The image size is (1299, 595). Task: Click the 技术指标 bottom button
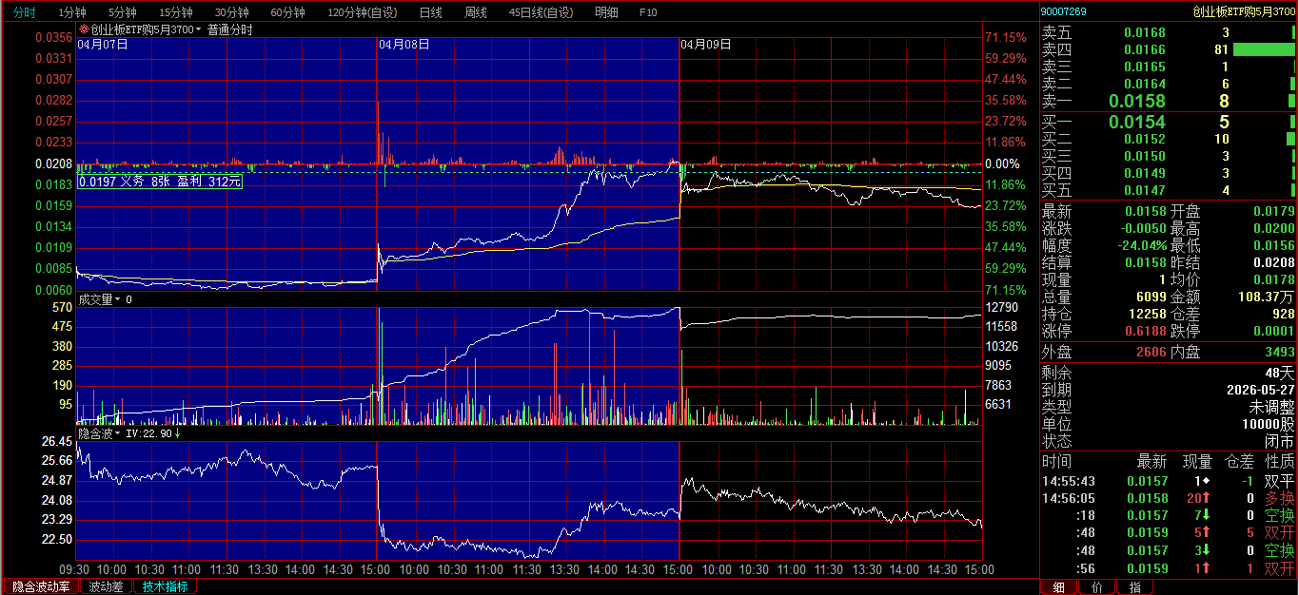165,586
